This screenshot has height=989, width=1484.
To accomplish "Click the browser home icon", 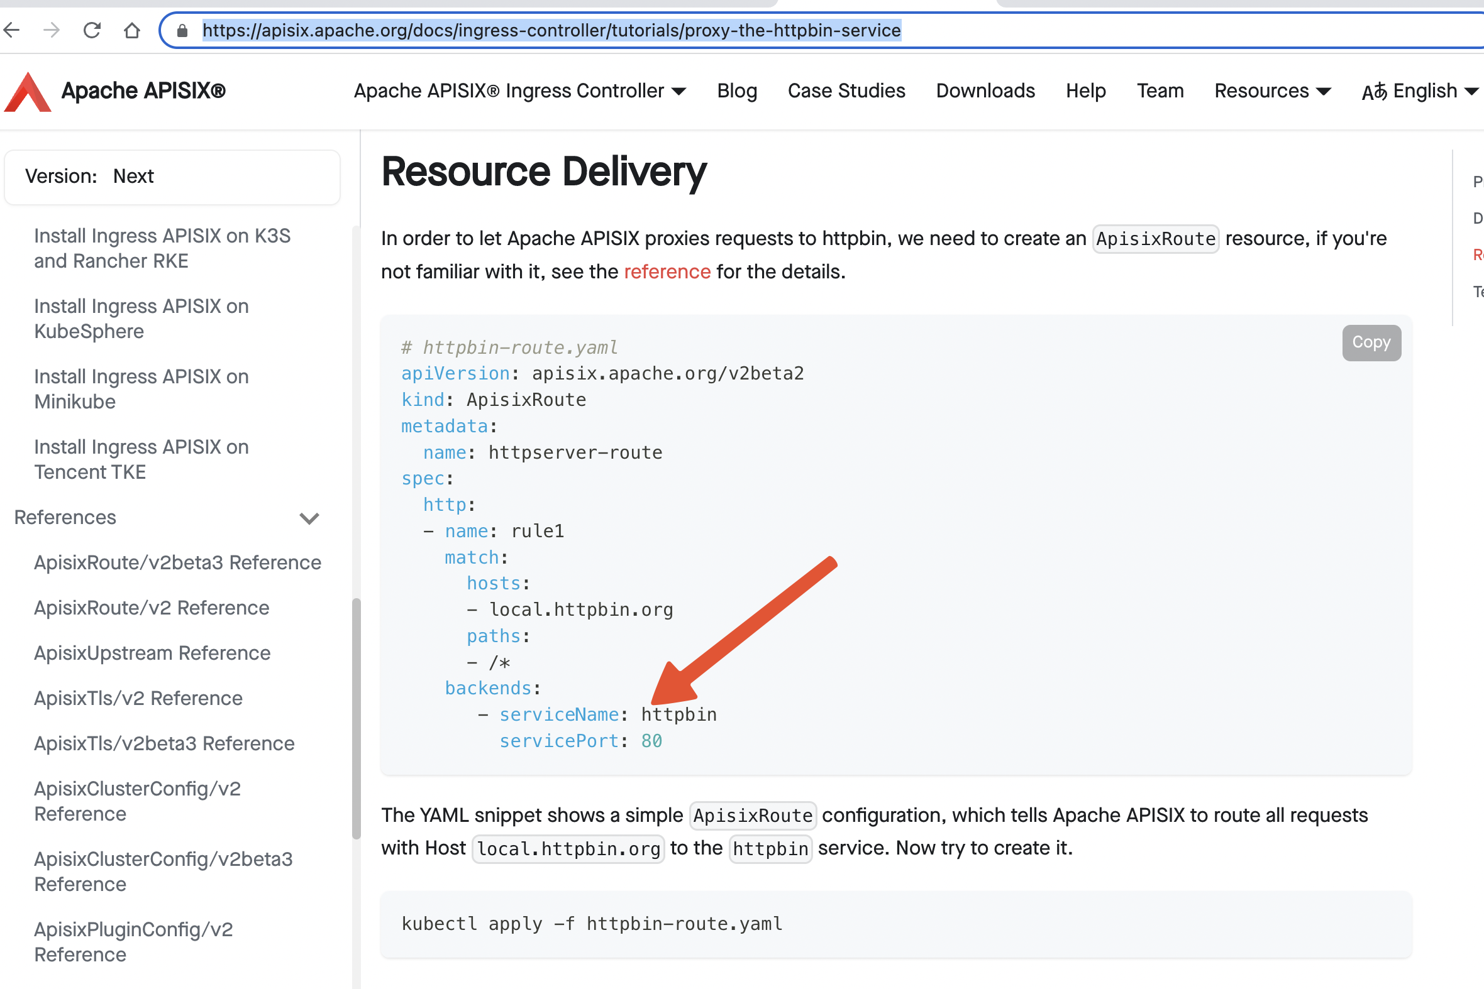I will [132, 30].
